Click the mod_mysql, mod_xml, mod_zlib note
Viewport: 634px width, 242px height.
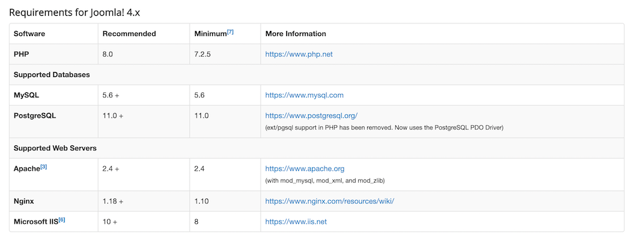(325, 181)
